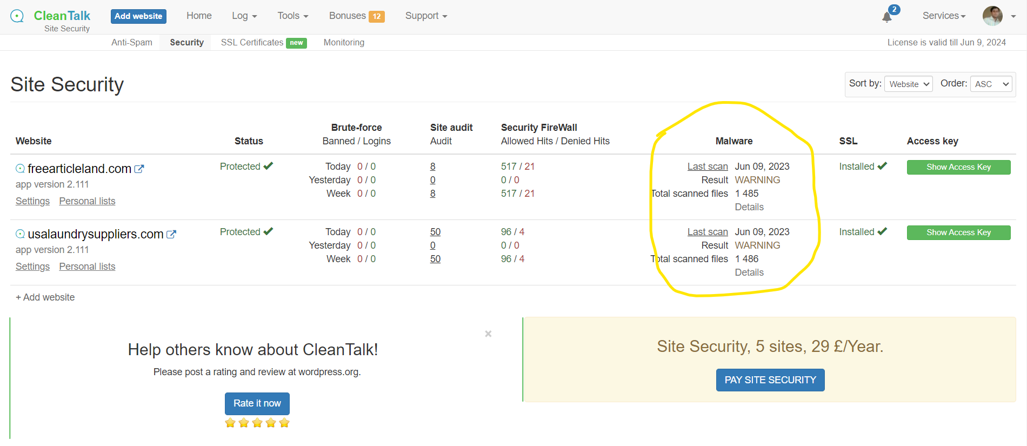Close the 'Help others know' banner
The image size is (1027, 446).
[x=488, y=334]
